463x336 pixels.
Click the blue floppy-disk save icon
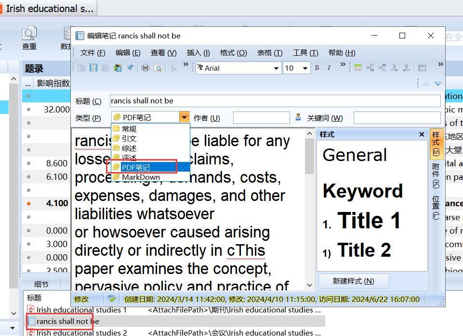pos(93,68)
